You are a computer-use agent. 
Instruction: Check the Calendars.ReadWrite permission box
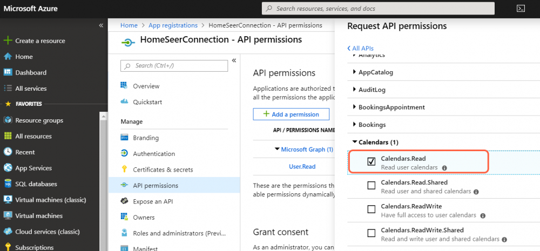(372, 209)
